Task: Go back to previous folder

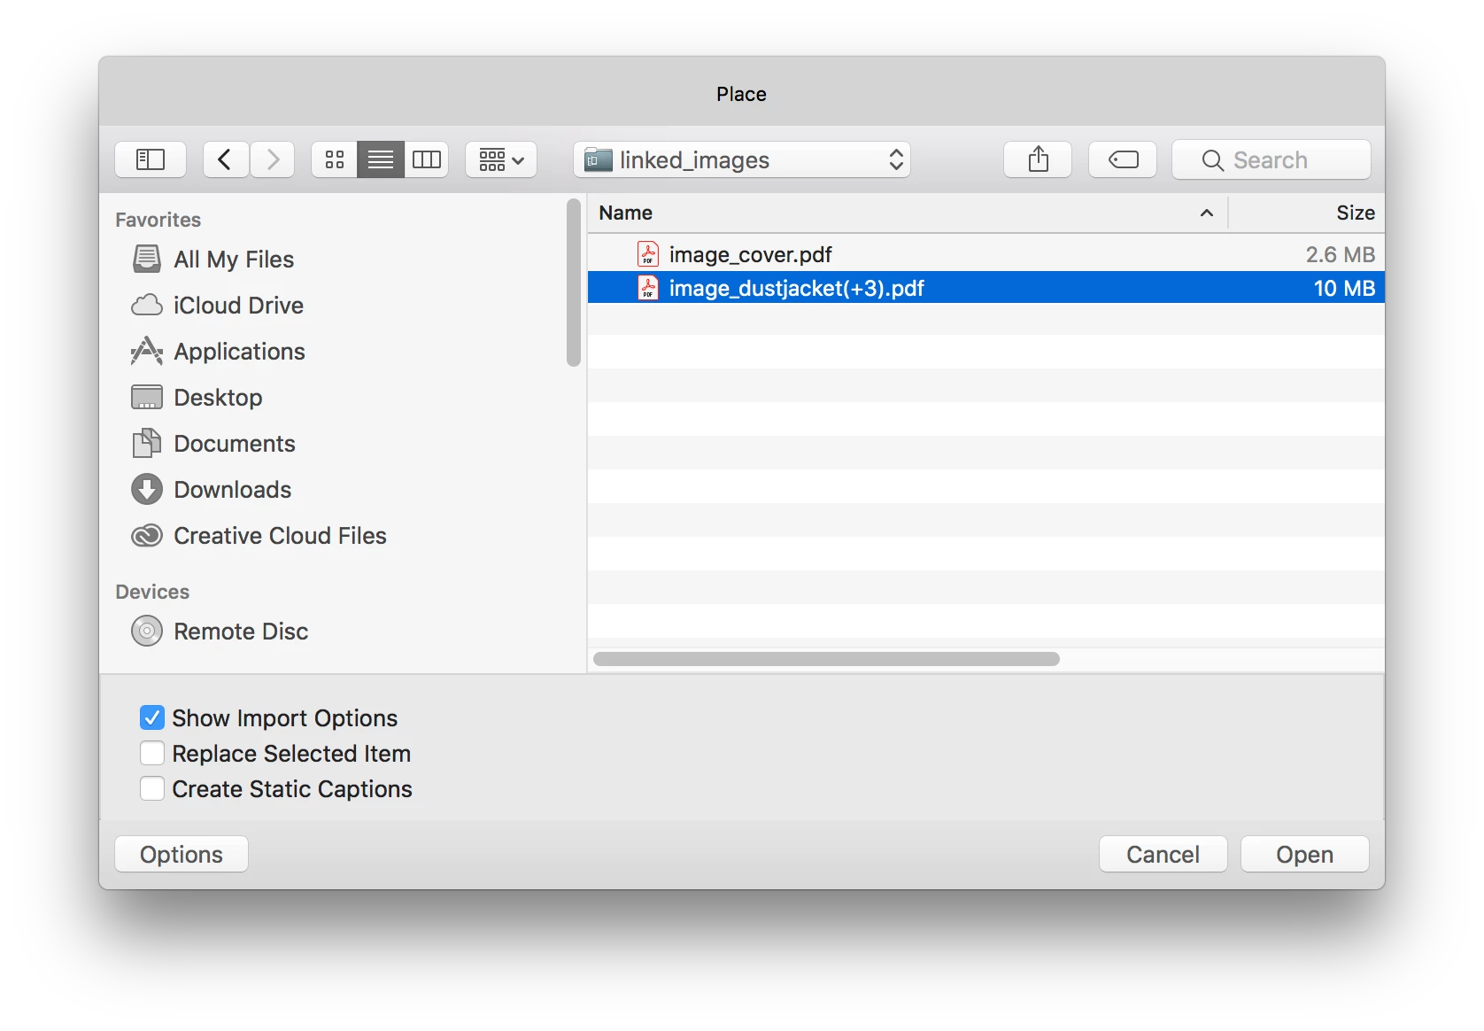Action: tap(225, 159)
